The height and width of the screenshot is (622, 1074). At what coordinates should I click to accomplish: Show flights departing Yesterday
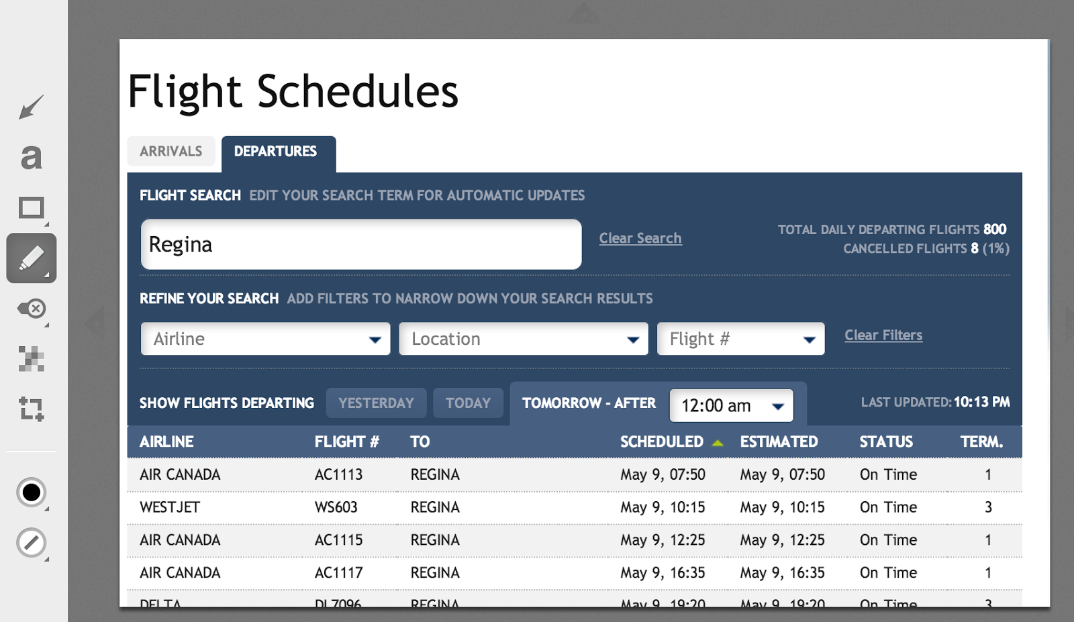click(376, 403)
